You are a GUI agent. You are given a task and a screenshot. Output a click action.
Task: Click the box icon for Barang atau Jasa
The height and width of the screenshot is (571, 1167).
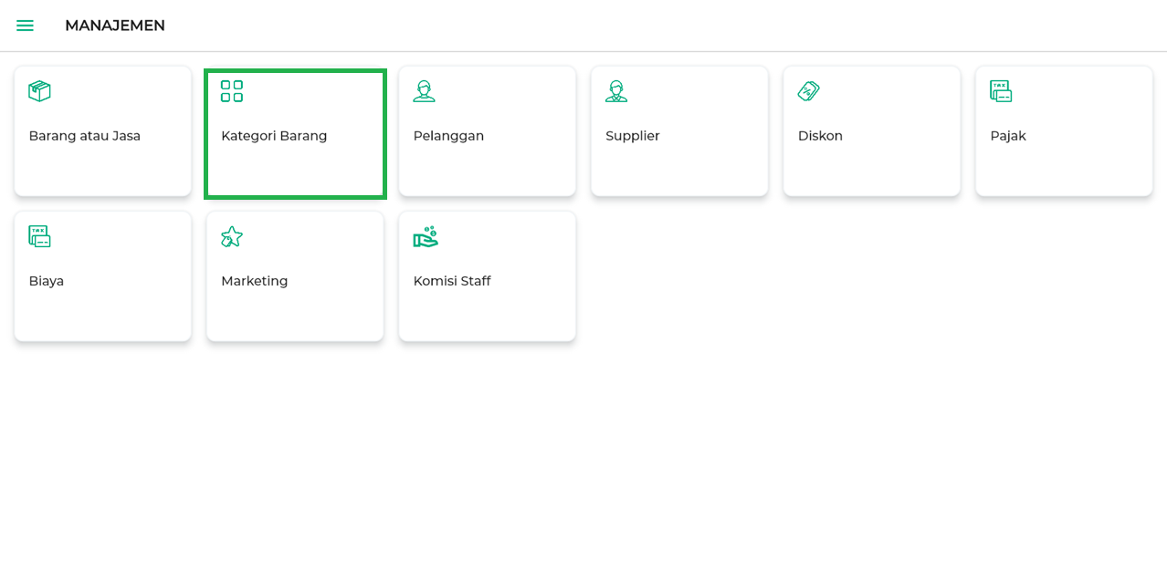click(39, 91)
